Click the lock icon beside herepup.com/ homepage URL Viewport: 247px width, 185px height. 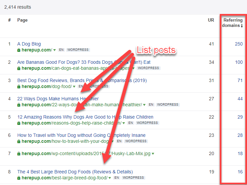pos(19,50)
